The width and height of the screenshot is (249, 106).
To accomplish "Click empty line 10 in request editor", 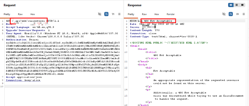I will [x=63, y=87].
